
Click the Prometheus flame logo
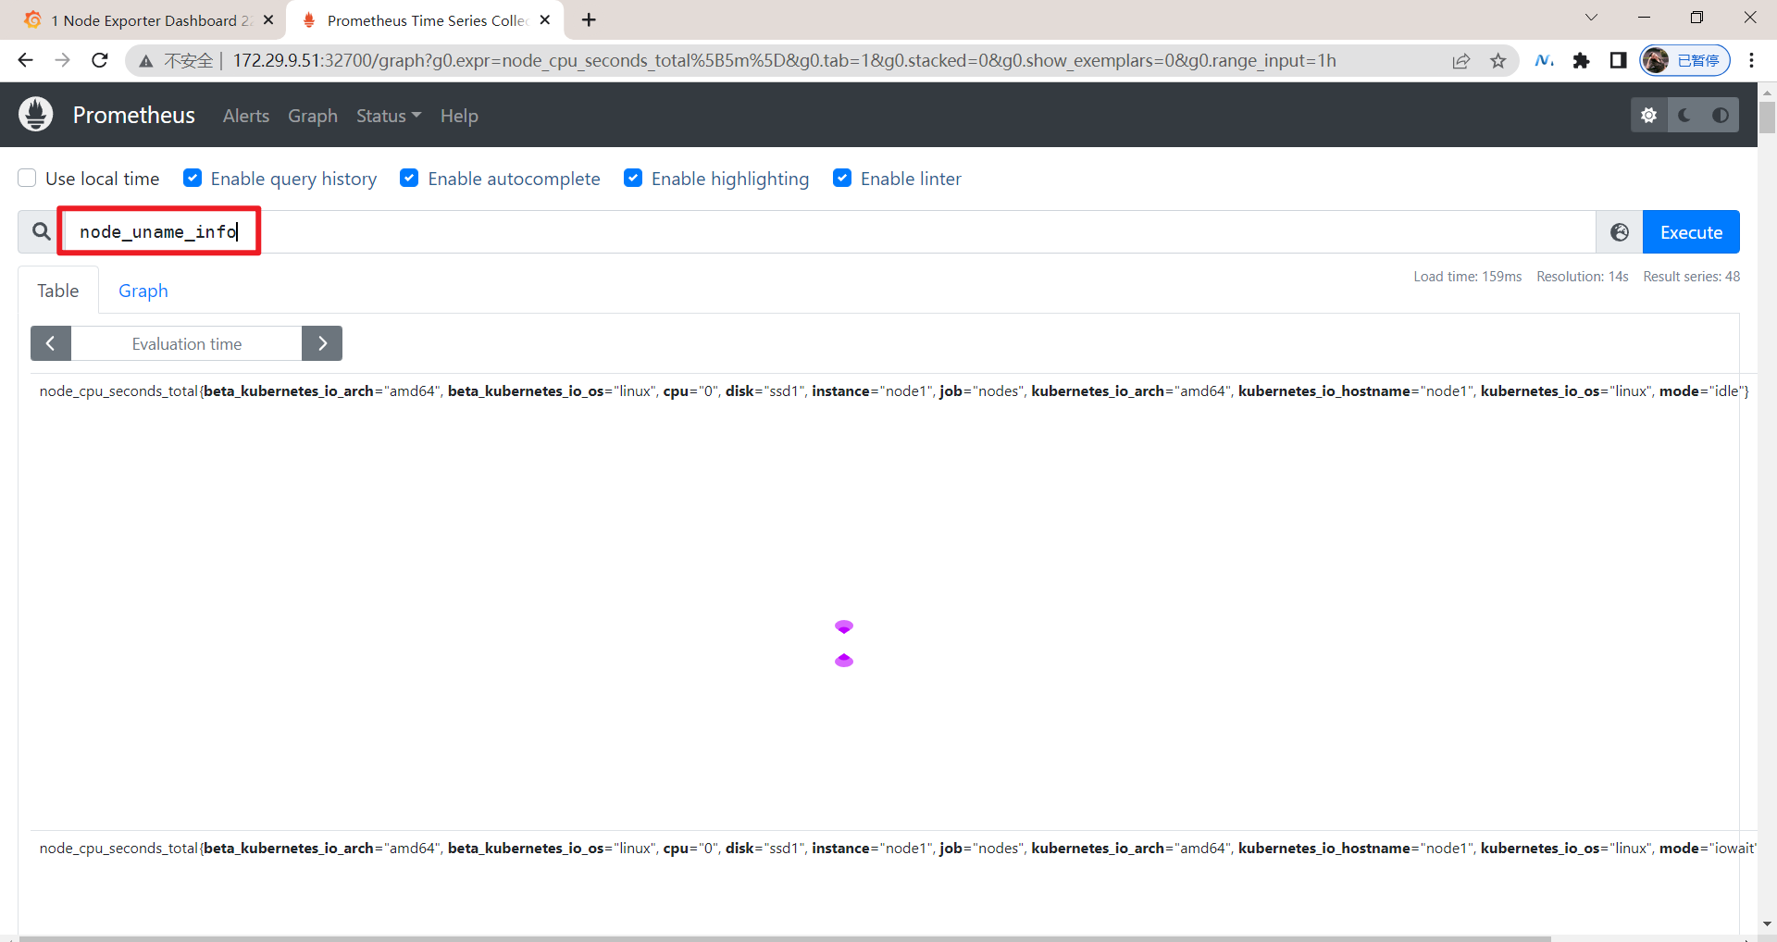36,115
